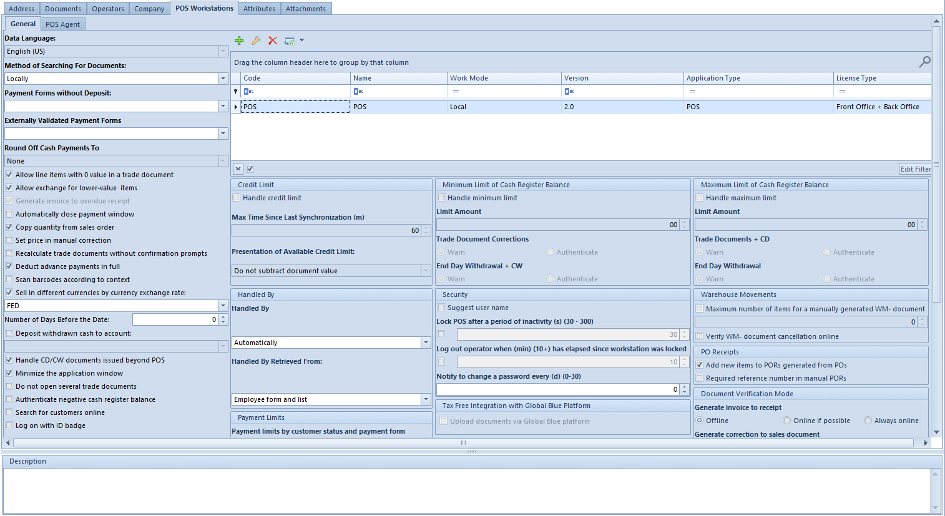Select the POS Agent subtab
945x516 pixels.
point(62,24)
